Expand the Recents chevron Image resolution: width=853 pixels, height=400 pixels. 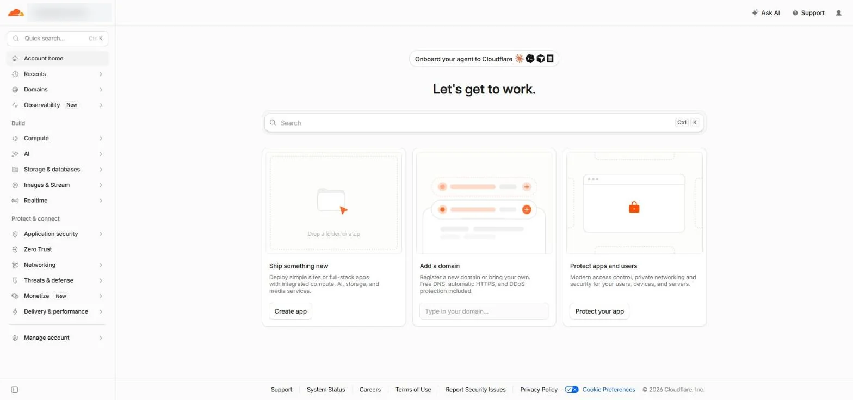pos(101,74)
